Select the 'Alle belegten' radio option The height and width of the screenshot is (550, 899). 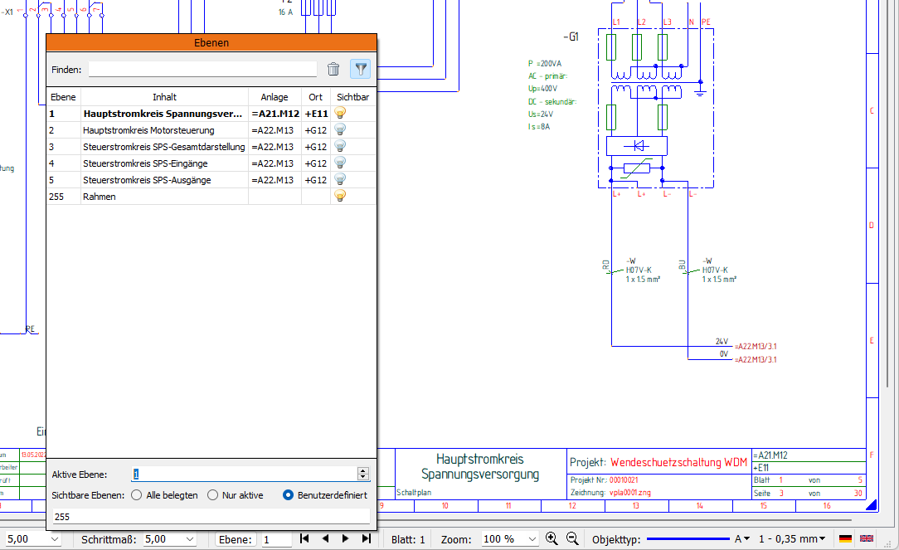(x=137, y=495)
